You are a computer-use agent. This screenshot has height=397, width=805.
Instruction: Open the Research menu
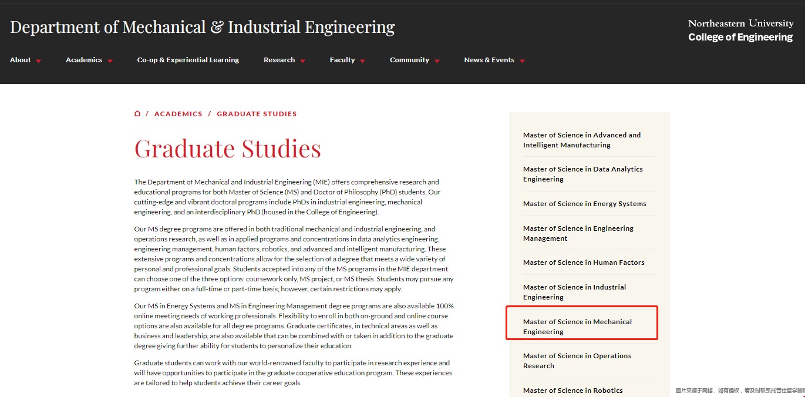pyautogui.click(x=279, y=60)
